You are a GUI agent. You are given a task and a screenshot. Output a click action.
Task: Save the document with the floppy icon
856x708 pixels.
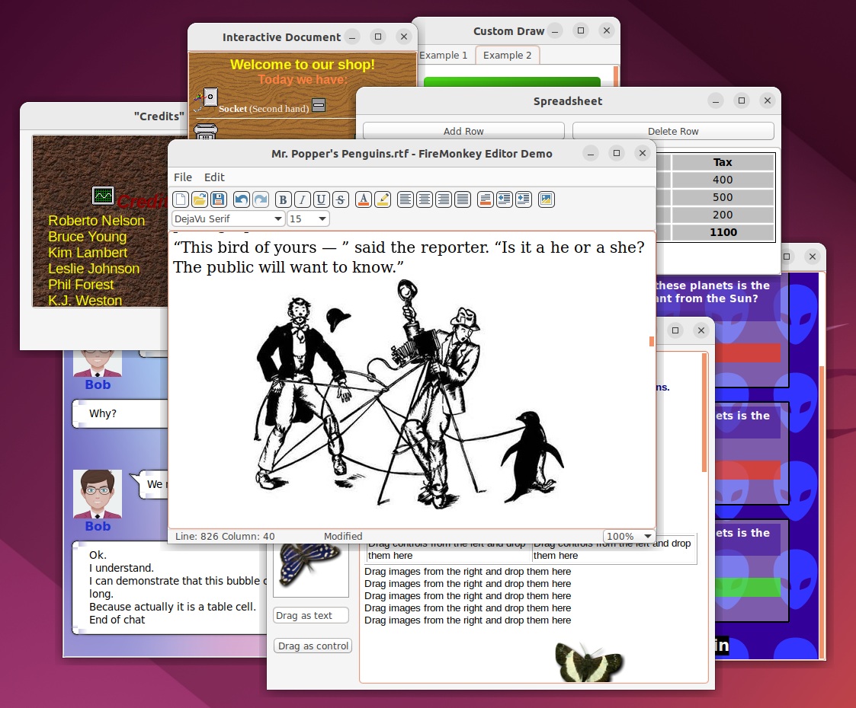click(x=219, y=199)
